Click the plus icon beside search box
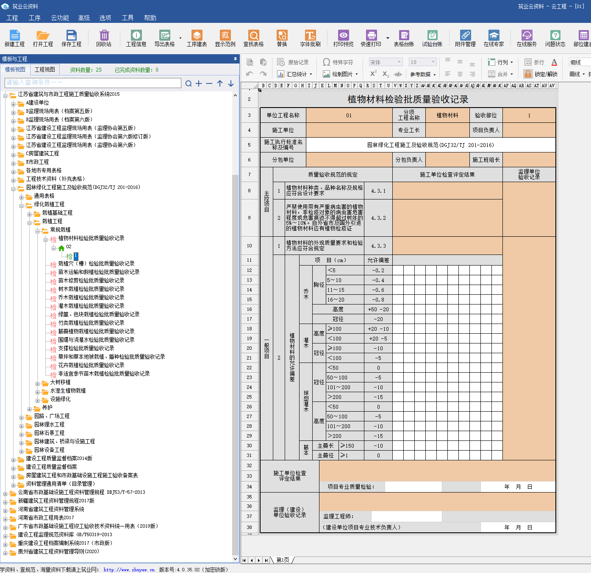Image resolution: width=591 pixels, height=573 pixels. (x=199, y=83)
